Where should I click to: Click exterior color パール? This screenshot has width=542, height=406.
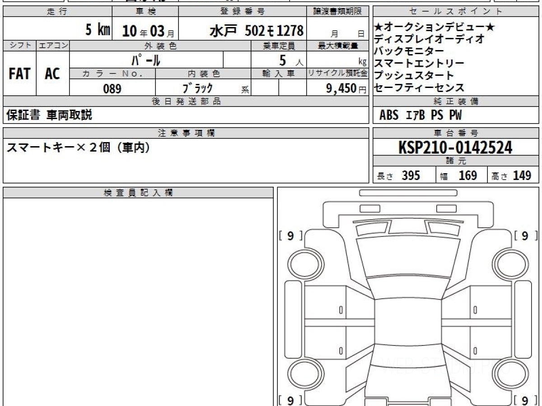point(145,60)
